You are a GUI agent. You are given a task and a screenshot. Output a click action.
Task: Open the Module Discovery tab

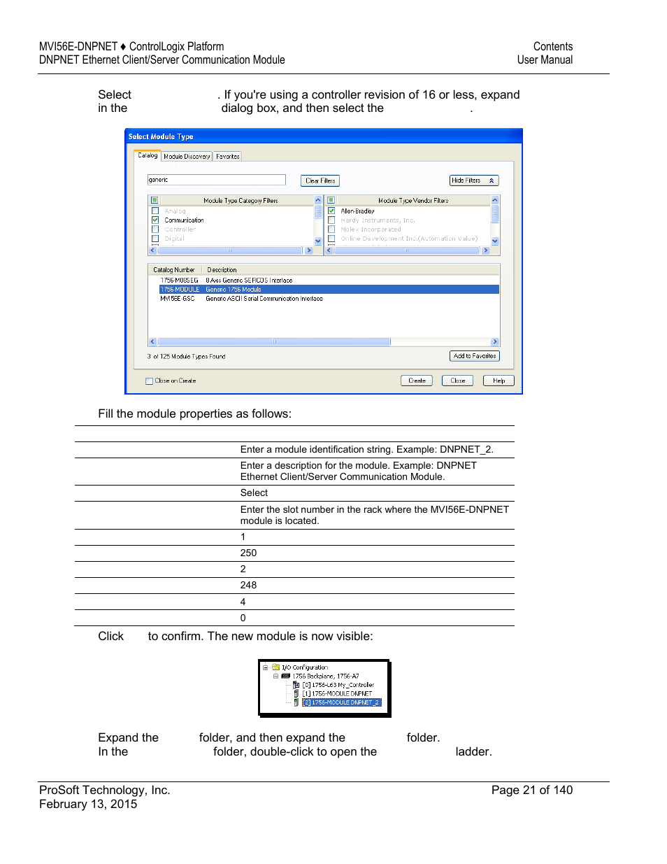[x=187, y=157]
